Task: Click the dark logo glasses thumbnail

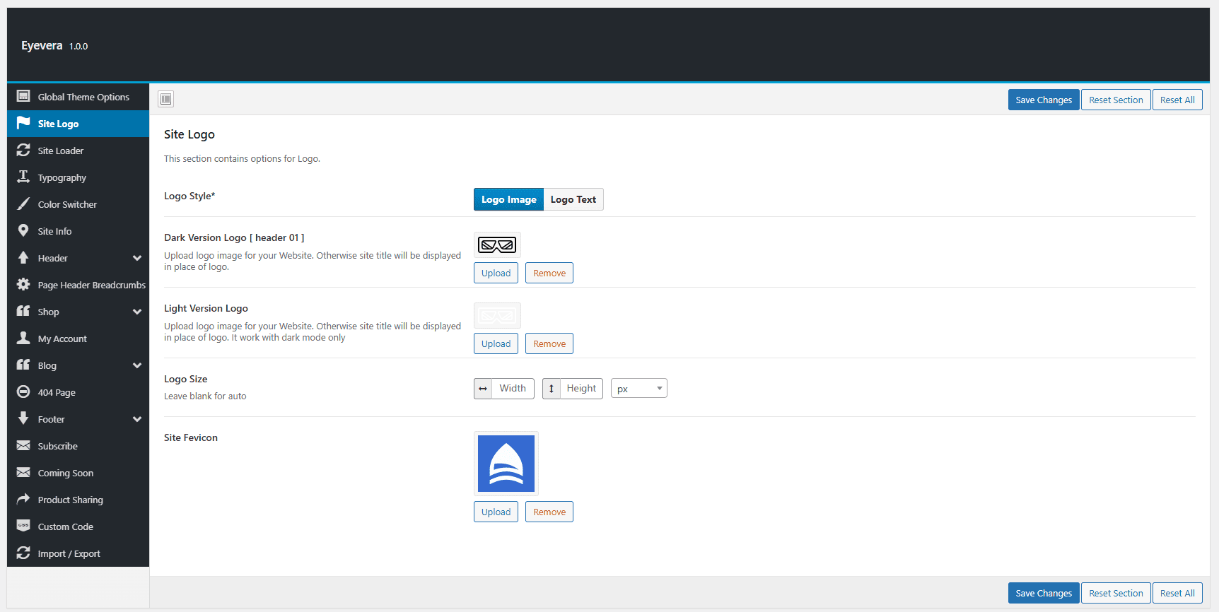Action: pyautogui.click(x=497, y=245)
